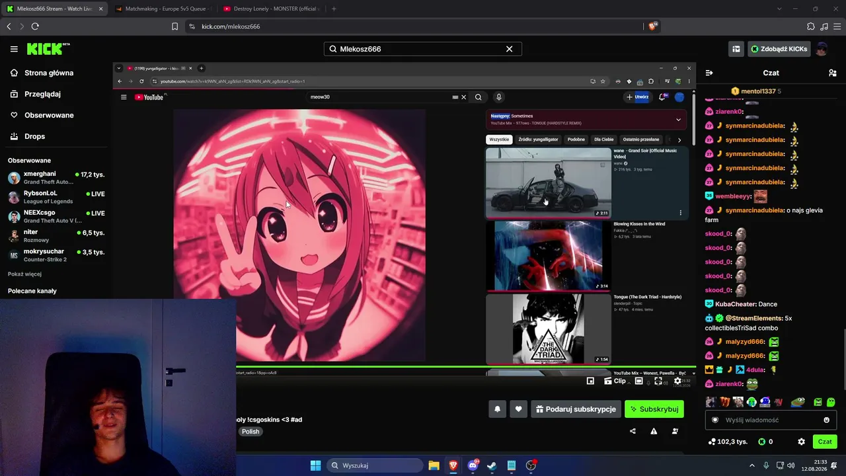Click the green Subskrybuj button

654,409
